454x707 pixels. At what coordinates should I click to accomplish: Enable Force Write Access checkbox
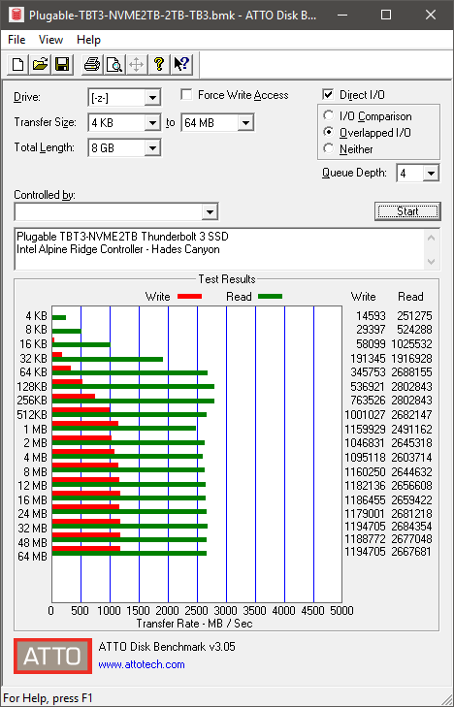click(x=186, y=95)
